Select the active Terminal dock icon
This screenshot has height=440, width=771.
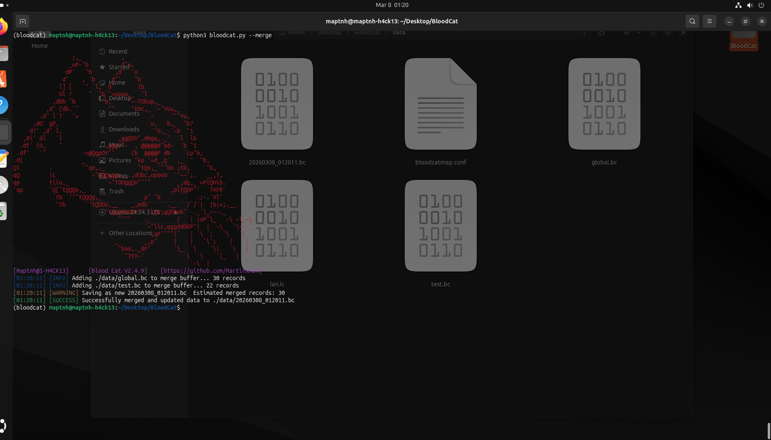point(4,132)
